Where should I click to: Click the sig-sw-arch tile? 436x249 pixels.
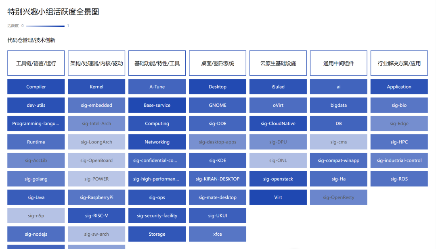[96, 234]
